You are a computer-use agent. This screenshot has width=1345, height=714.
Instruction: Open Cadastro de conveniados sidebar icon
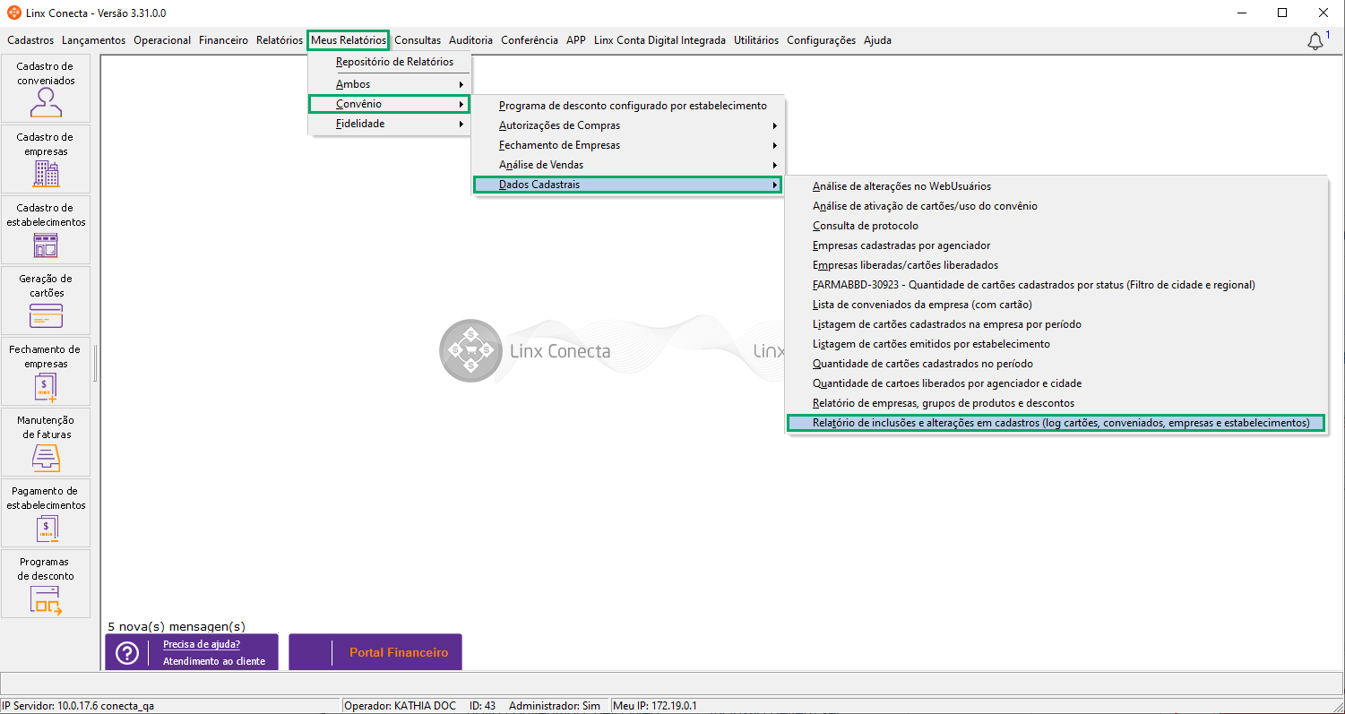click(x=46, y=88)
